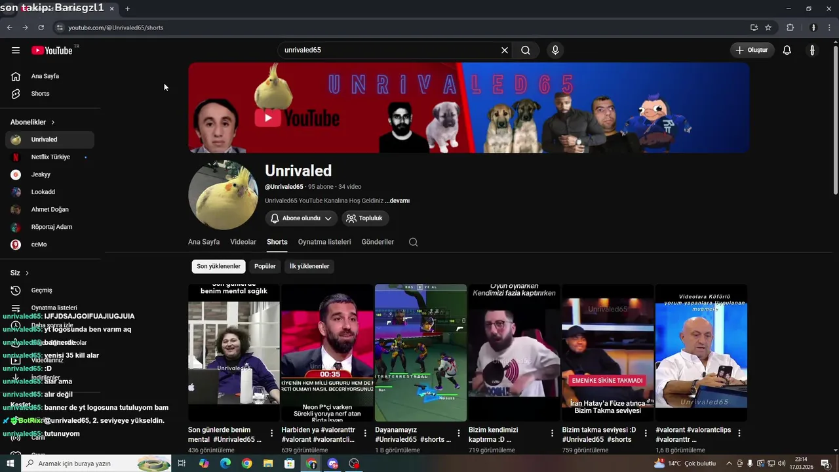839x472 pixels.
Task: Open the cockatiel channel profile picture
Action: 223,195
